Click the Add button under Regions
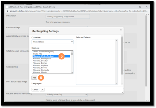The image size is (156, 108). tap(34, 78)
